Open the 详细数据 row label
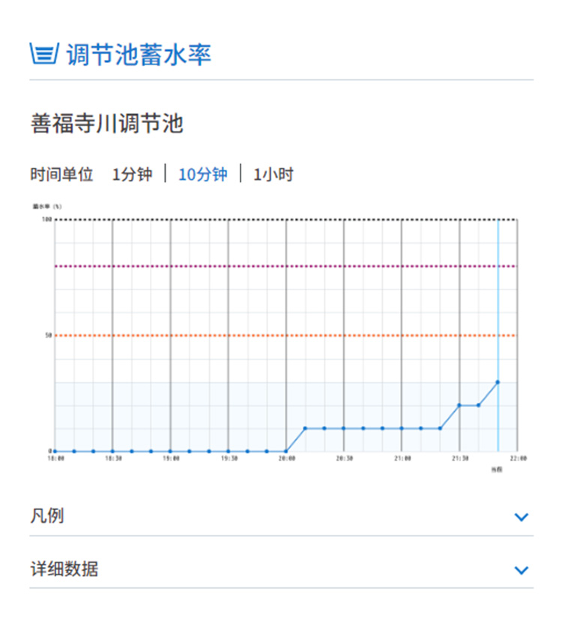562x630 pixels. 64,569
